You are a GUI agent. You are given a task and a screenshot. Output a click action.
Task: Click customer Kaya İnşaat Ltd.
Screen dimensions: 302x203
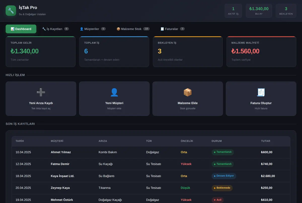click(x=62, y=176)
